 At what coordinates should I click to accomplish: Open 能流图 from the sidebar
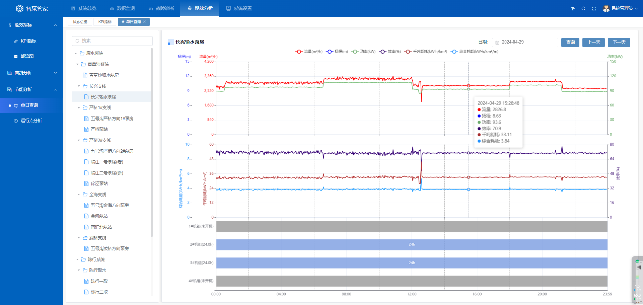pyautogui.click(x=27, y=56)
